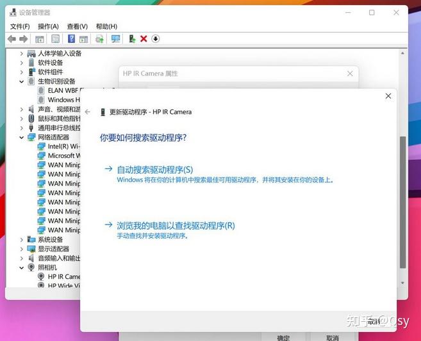Choose 自动搜索驱动程序(S) option
Viewport: 421px width, 341px height.
(155, 170)
